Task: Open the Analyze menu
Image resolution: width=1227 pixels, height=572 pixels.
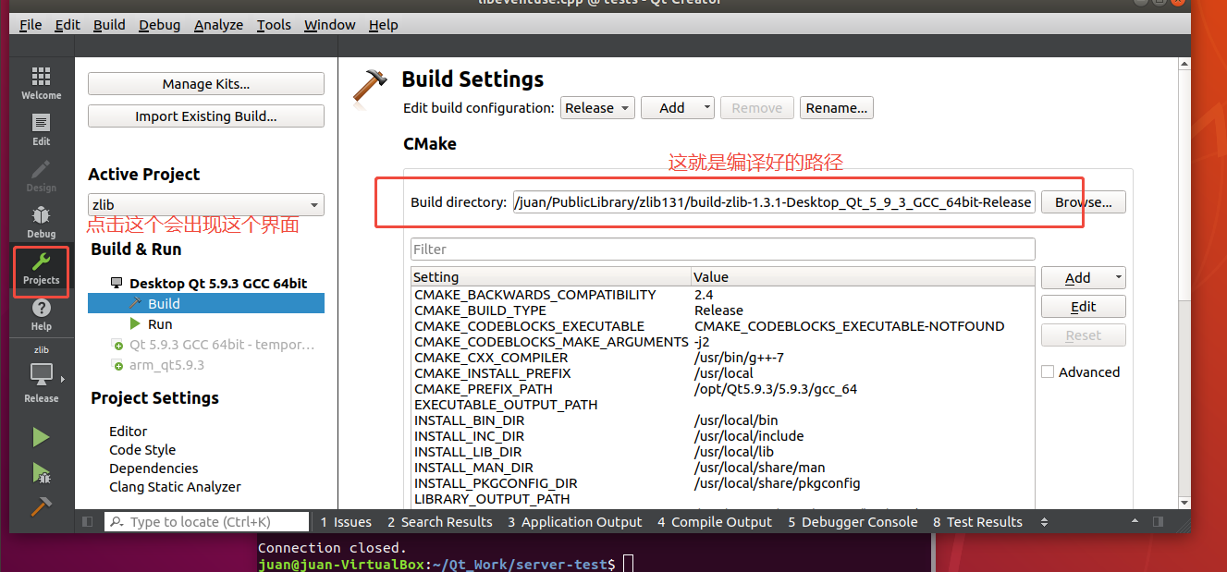Action: [218, 25]
